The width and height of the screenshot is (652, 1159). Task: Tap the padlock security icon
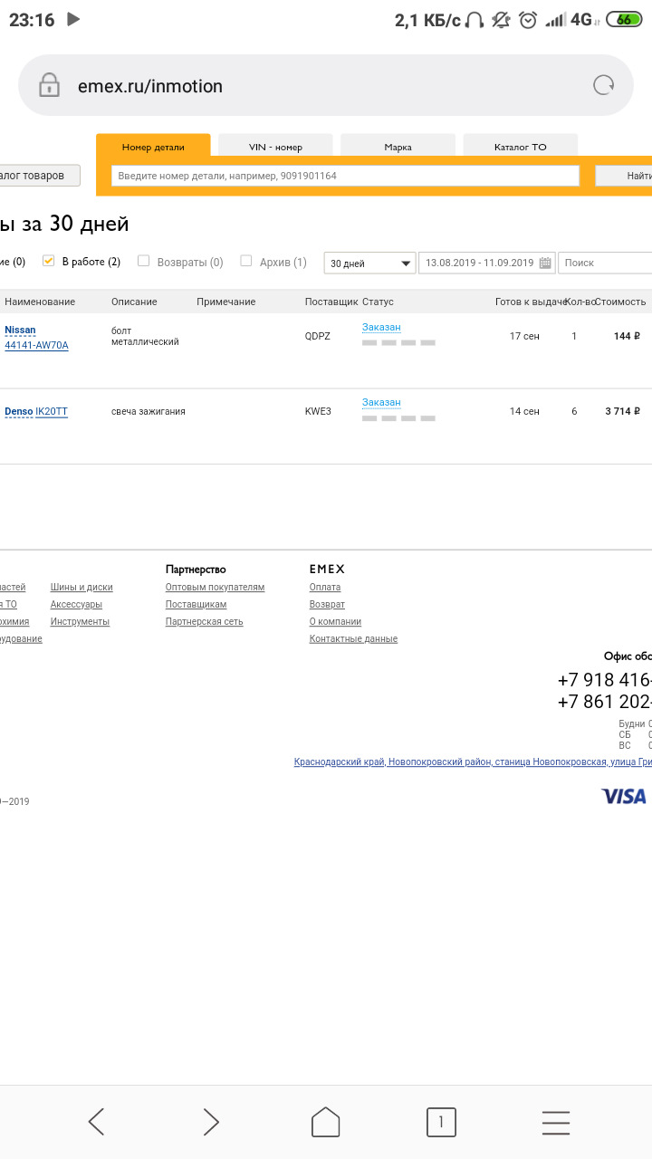point(49,85)
